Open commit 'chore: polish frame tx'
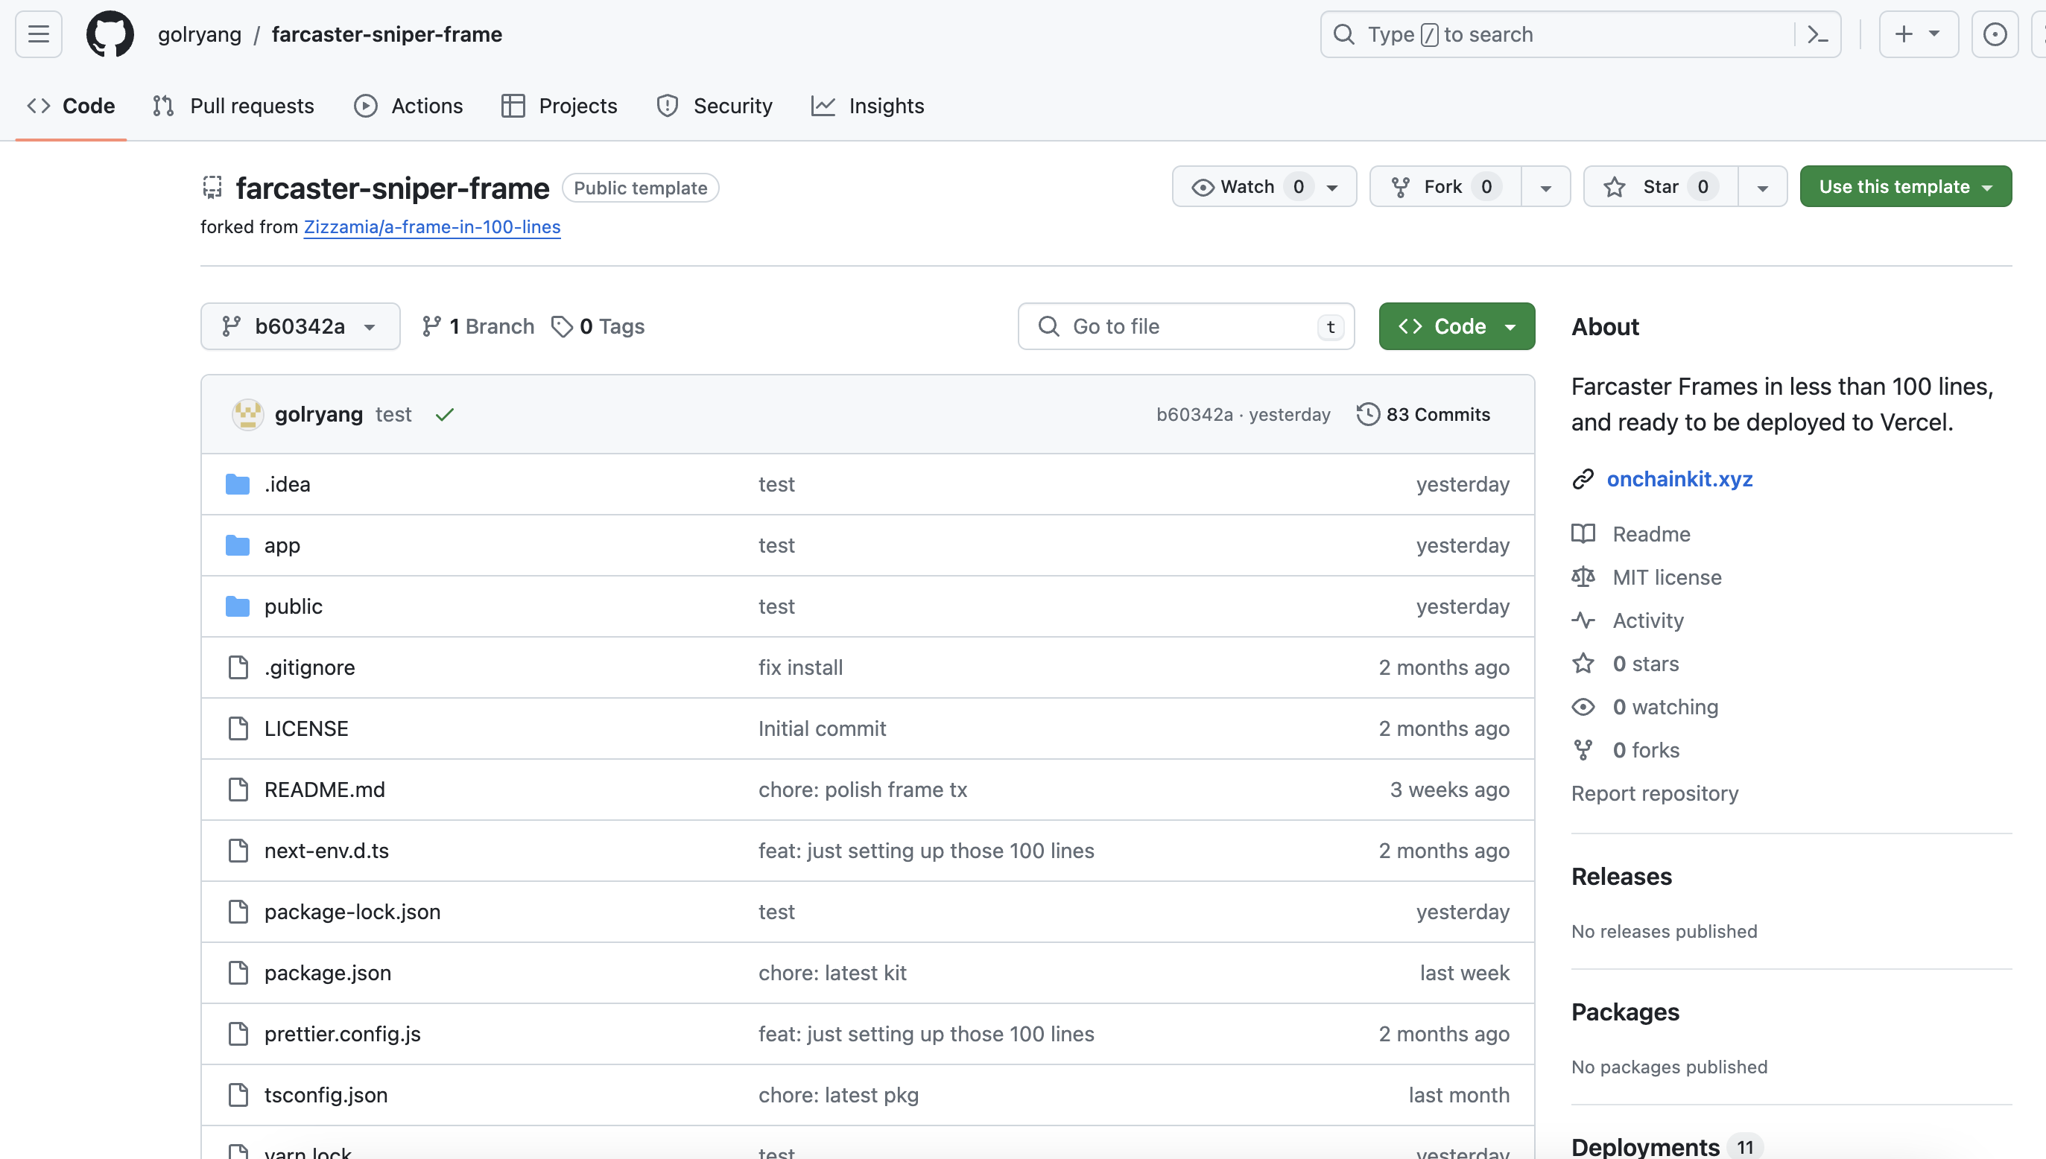The image size is (2046, 1159). tap(862, 790)
